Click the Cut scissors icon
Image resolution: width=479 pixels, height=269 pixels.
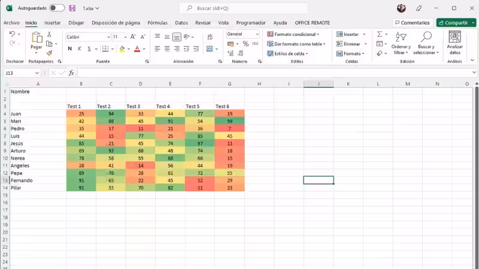pos(49,34)
